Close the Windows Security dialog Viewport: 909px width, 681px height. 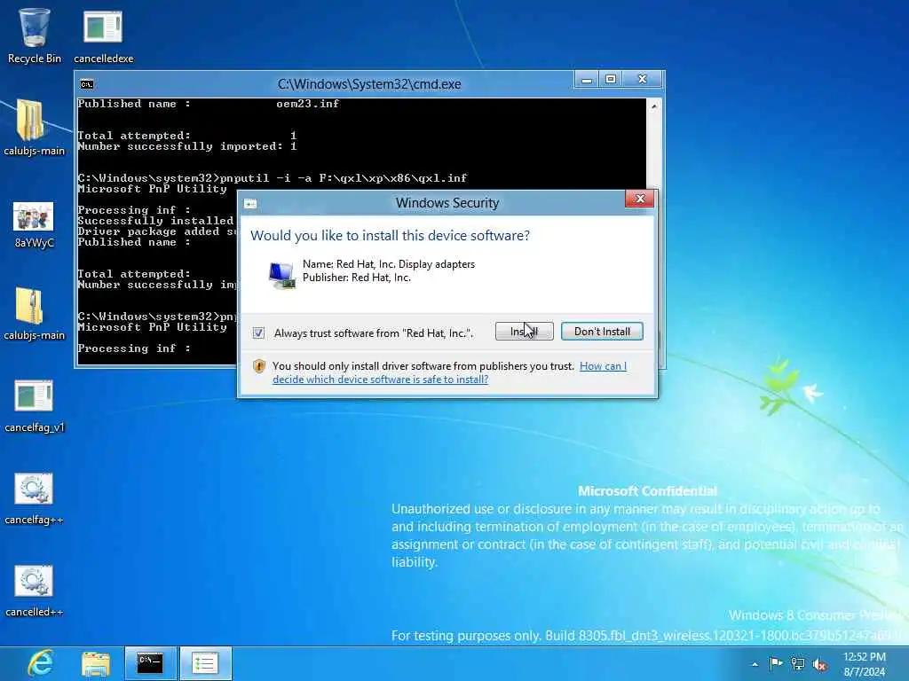(x=640, y=199)
